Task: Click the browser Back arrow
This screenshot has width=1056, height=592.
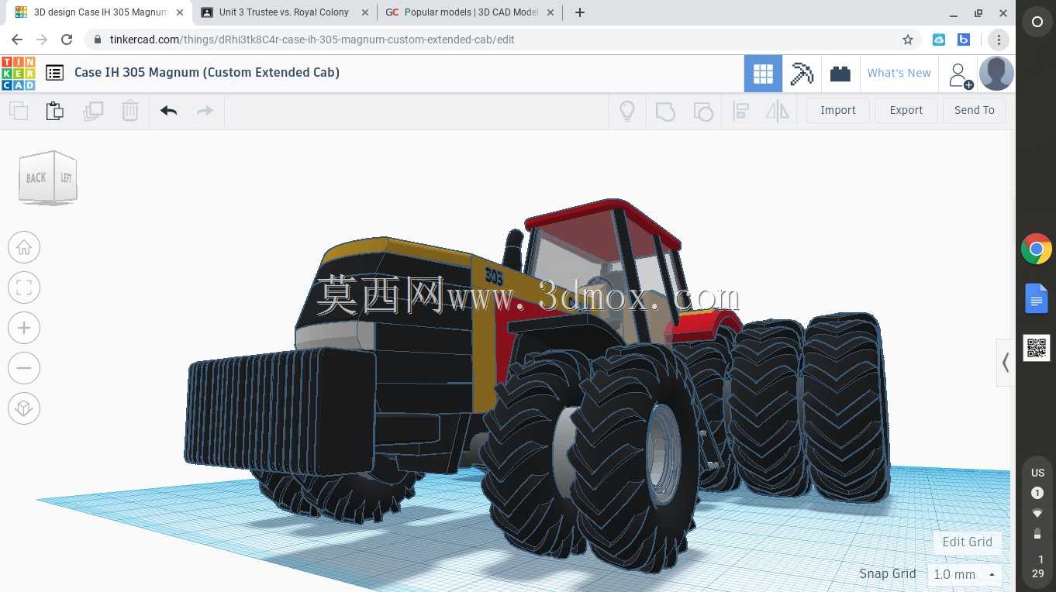Action: point(17,40)
